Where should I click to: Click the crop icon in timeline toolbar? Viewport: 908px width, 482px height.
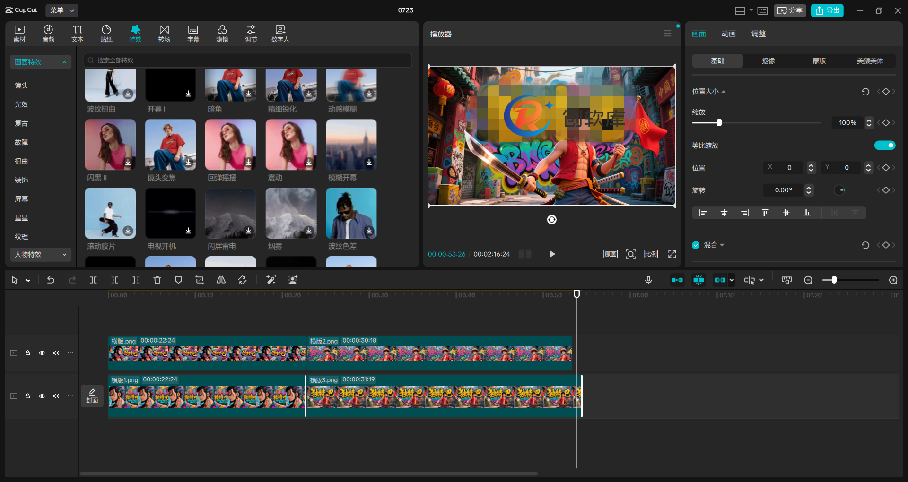click(200, 280)
